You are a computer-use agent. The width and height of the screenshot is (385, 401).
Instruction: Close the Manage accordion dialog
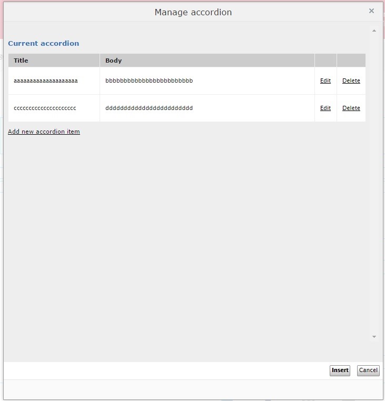(371, 11)
